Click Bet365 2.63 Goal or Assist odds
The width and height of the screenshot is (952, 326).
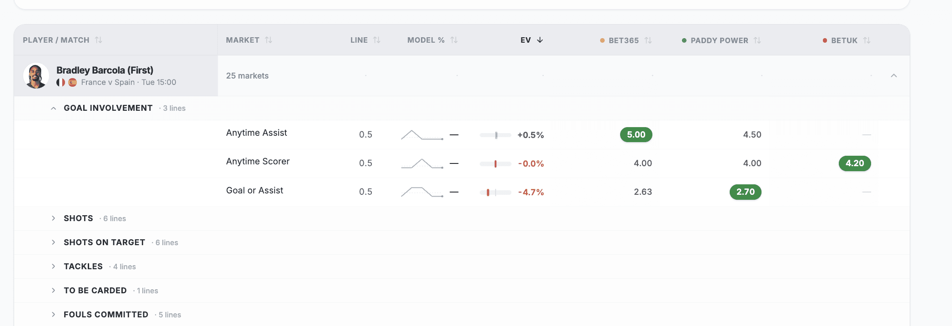(x=643, y=192)
